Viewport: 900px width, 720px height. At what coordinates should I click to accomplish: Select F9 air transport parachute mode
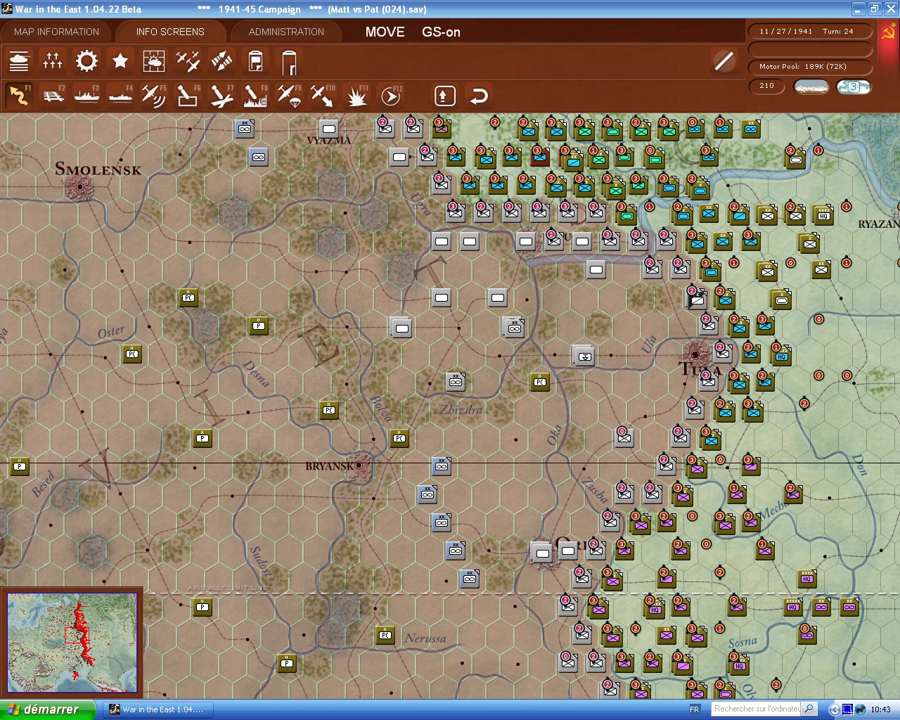click(289, 96)
